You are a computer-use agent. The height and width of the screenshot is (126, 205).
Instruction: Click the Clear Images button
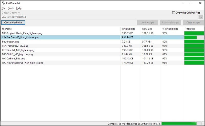point(193,23)
